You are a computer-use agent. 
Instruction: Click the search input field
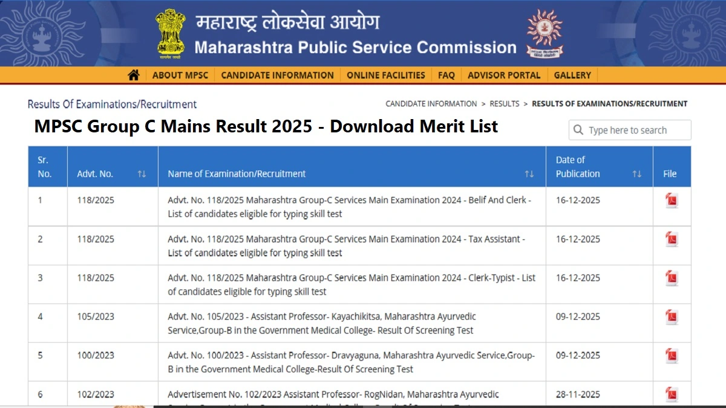click(629, 129)
